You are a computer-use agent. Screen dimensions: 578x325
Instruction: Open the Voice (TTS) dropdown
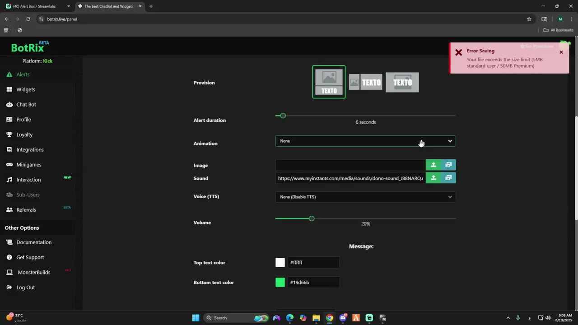pos(365,197)
